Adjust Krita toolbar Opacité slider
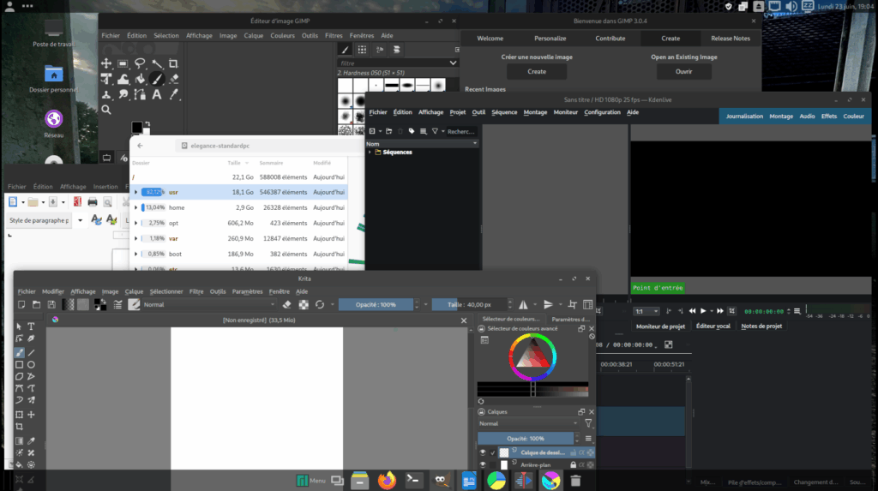This screenshot has height=491, width=878. pyautogui.click(x=376, y=304)
